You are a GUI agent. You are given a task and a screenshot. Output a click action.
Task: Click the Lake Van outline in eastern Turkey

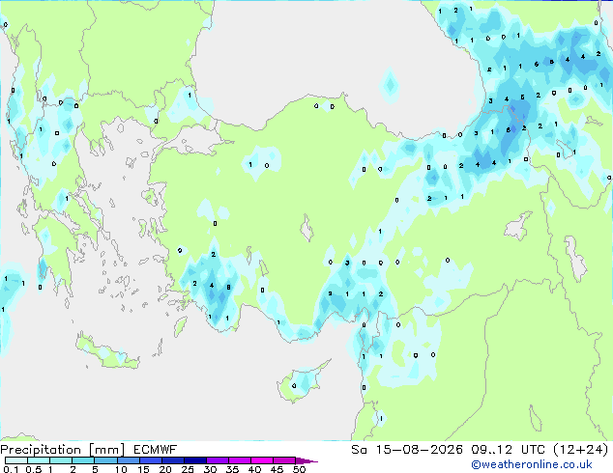[517, 226]
